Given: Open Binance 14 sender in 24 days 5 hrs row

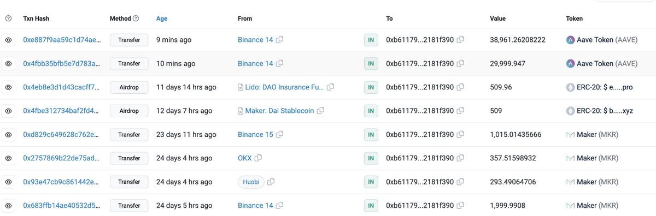Looking at the screenshot, I should (255, 206).
